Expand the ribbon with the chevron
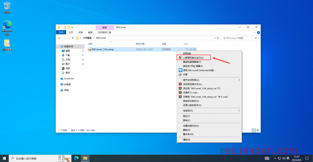313x162 pixels. click(255, 32)
